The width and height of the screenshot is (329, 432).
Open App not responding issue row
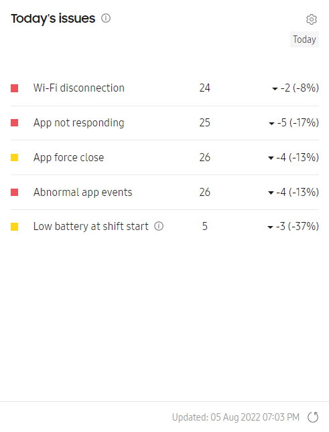[165, 123]
